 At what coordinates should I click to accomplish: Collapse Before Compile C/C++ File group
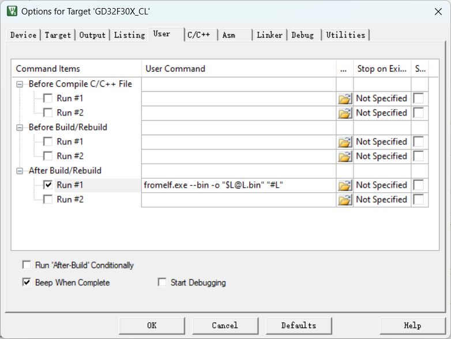pyautogui.click(x=20, y=84)
